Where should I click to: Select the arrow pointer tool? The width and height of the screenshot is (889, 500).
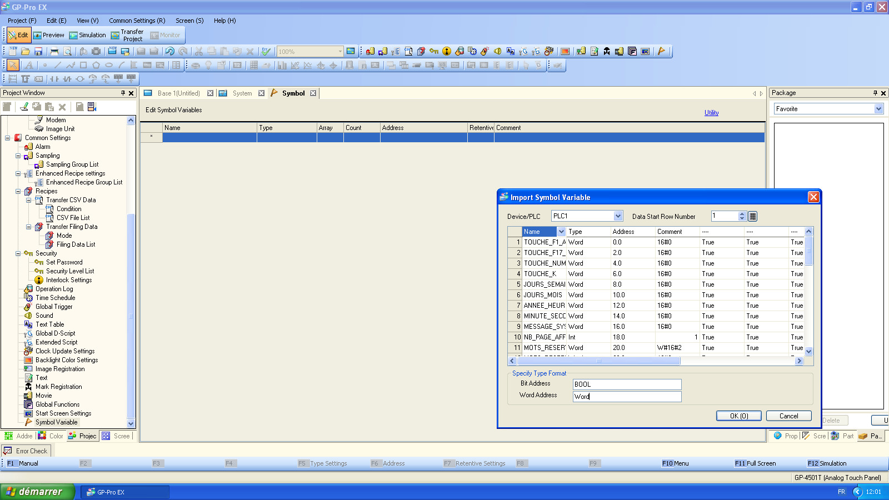click(13, 65)
